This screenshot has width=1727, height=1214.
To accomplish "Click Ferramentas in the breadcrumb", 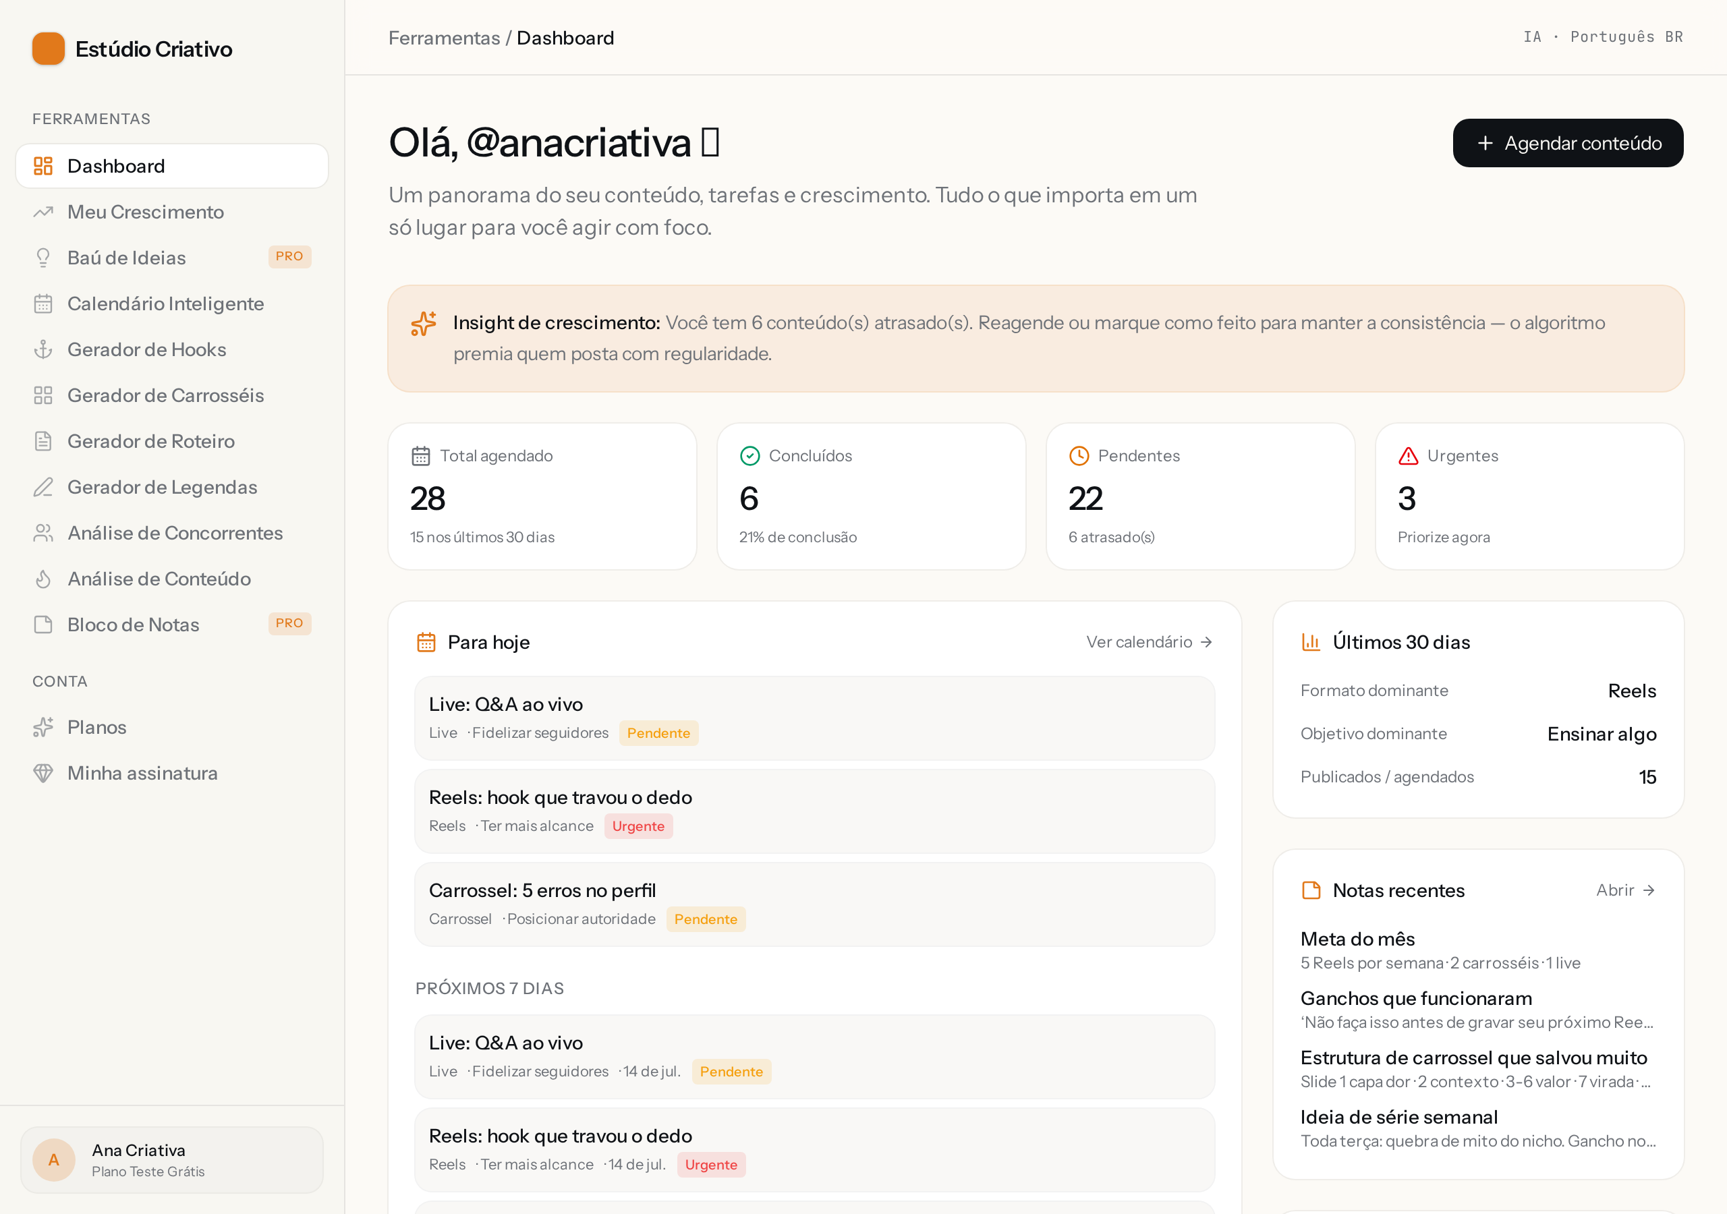I will (444, 38).
